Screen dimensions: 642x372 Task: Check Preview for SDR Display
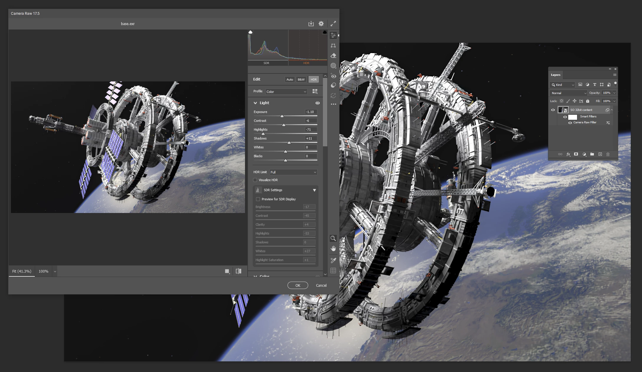pyautogui.click(x=258, y=199)
